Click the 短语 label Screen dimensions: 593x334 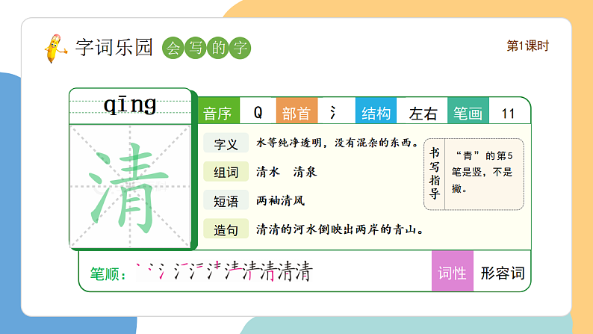226,200
